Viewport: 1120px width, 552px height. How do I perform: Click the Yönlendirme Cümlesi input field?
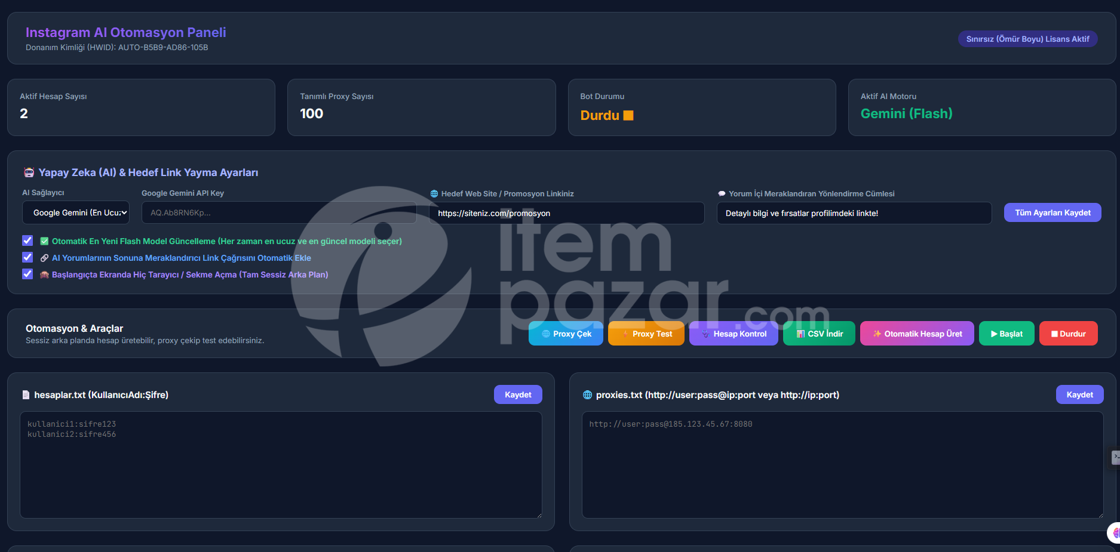click(x=854, y=213)
